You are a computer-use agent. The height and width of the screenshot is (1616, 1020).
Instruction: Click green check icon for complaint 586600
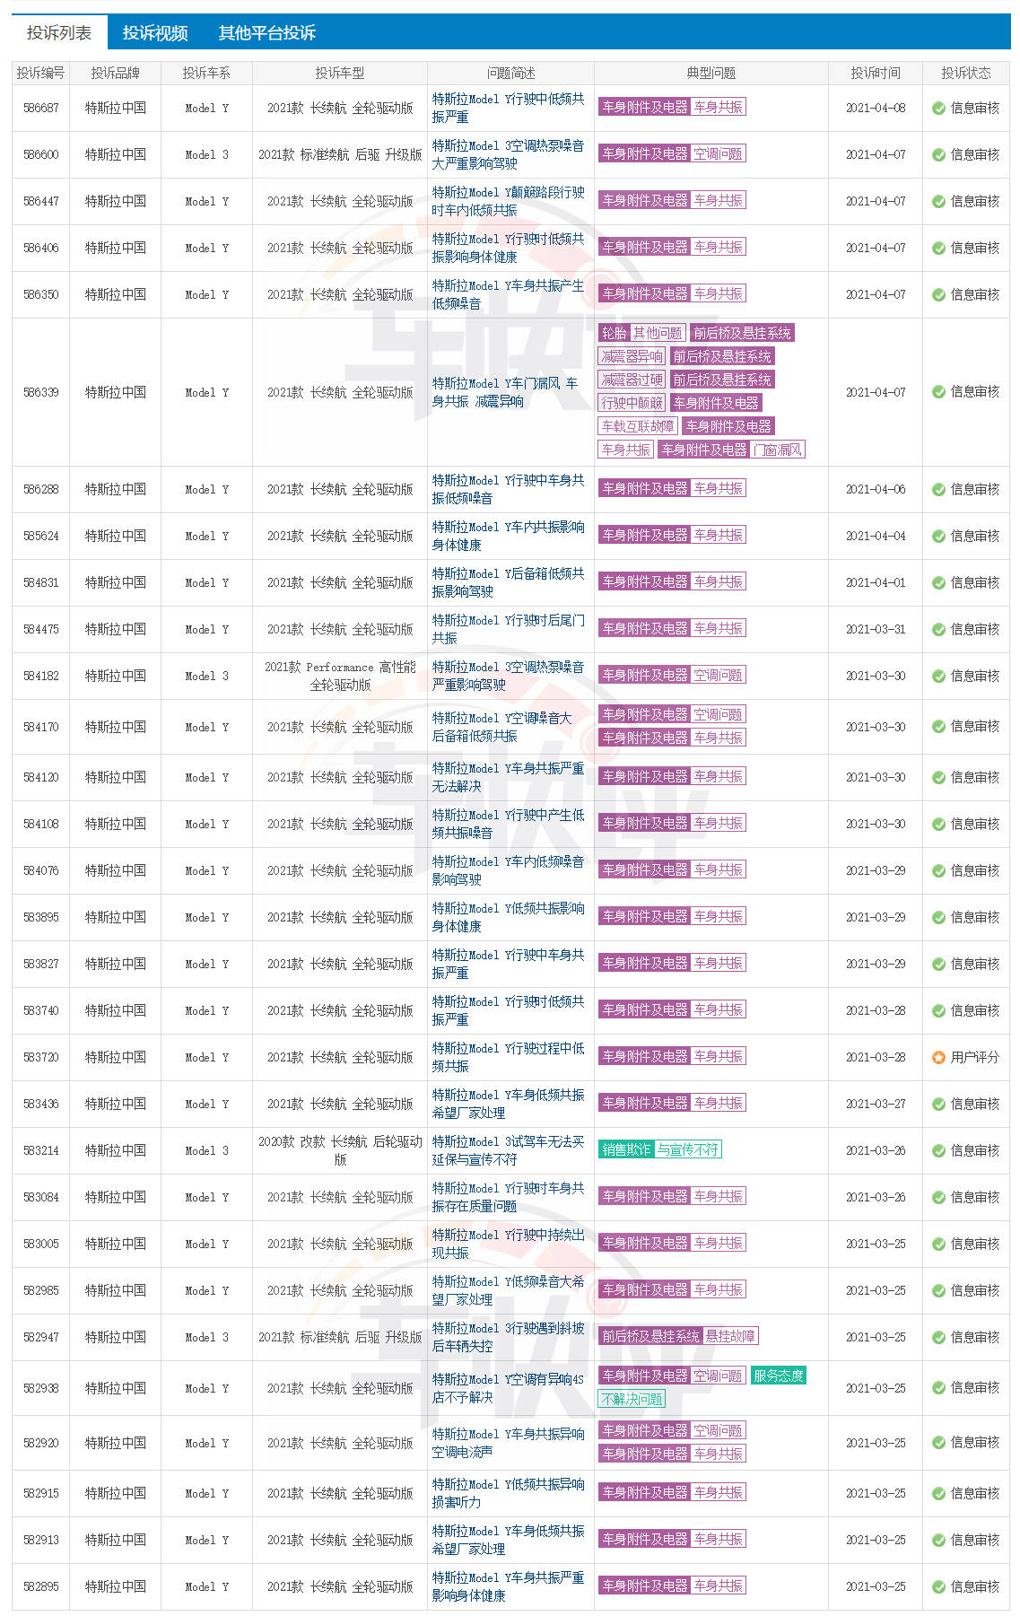click(938, 155)
